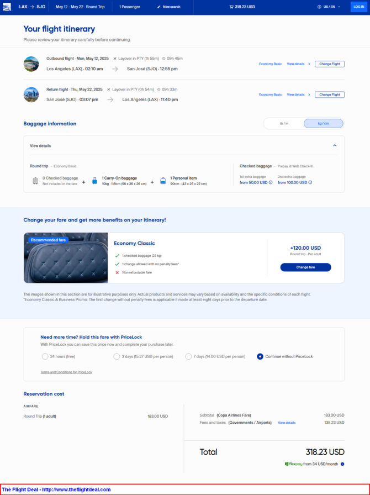Switch baggage units to kg / cm
The height and width of the screenshot is (495, 370).
pyautogui.click(x=323, y=123)
